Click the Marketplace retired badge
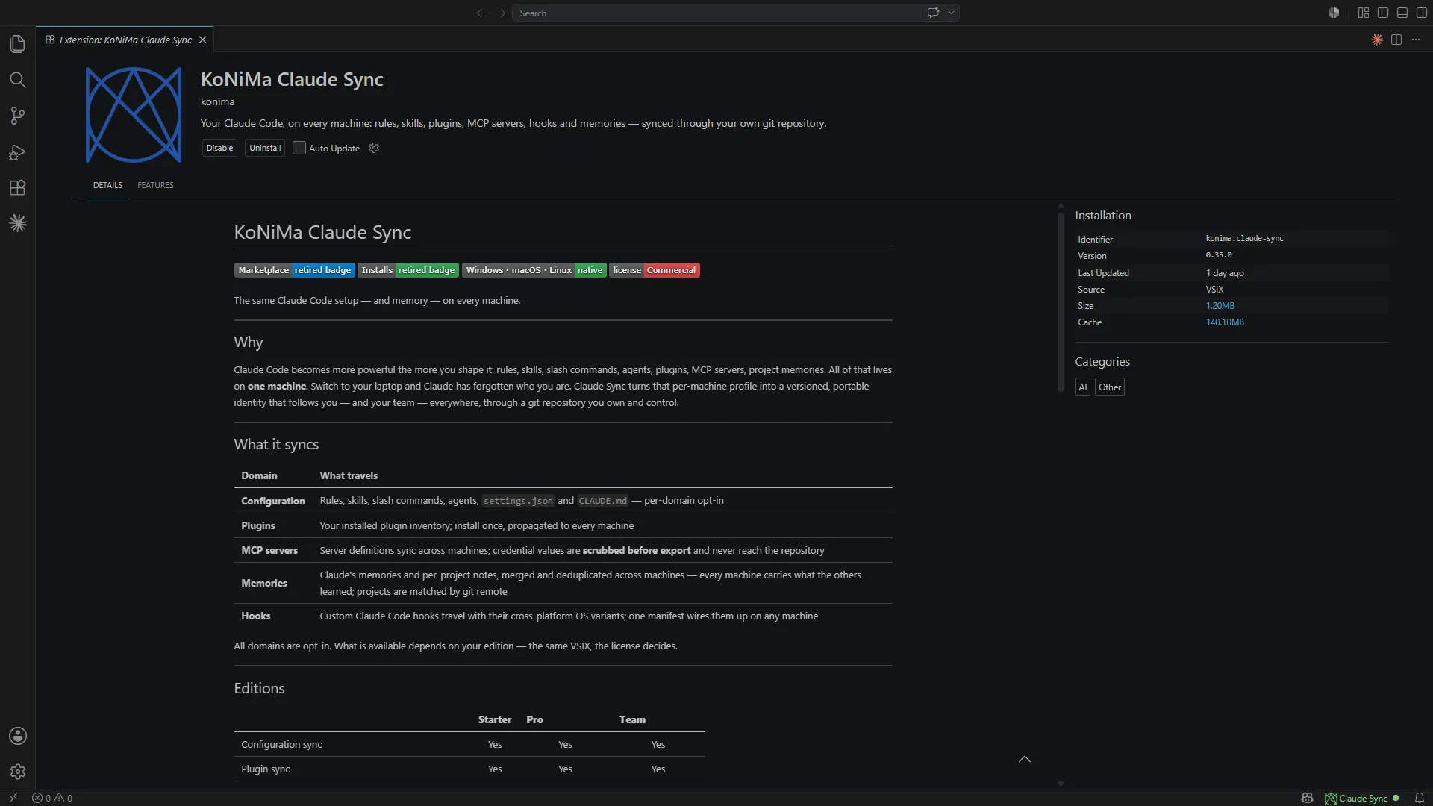The image size is (1433, 806). tap(294, 270)
